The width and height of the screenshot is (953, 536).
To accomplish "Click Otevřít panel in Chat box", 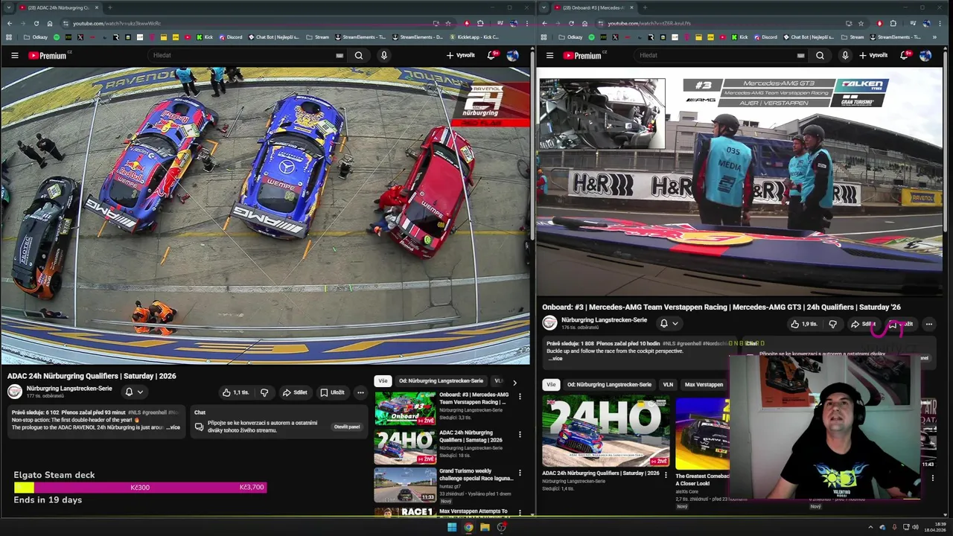I will pyautogui.click(x=347, y=427).
